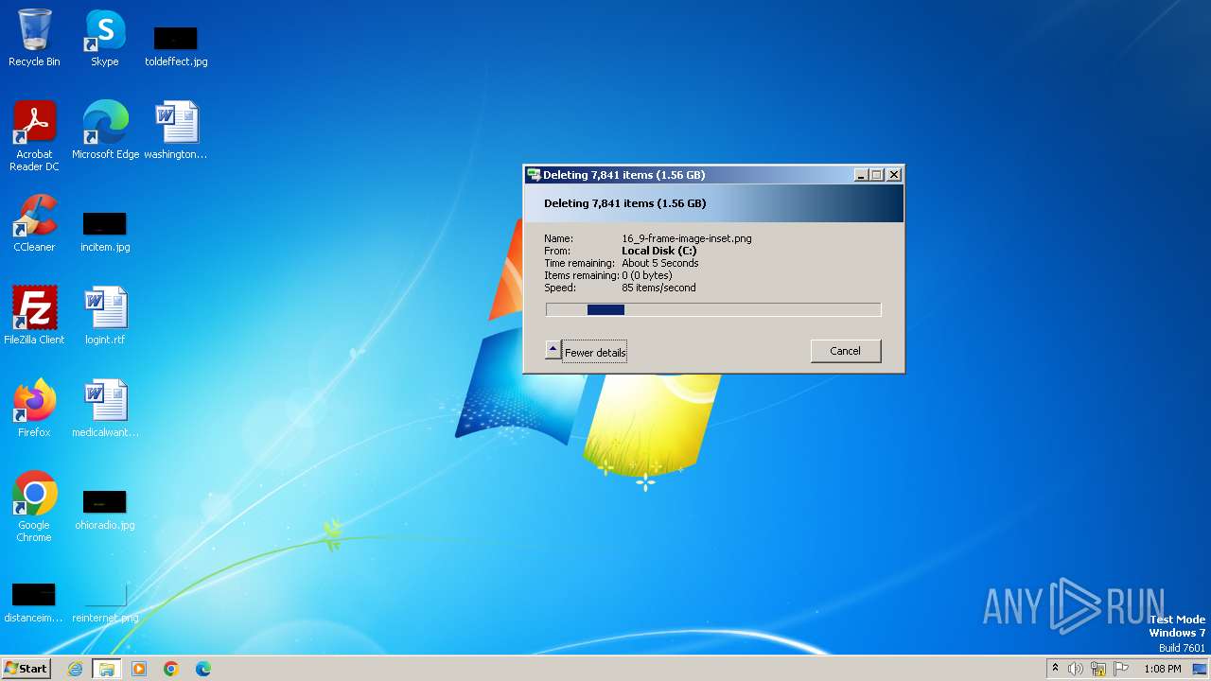Image resolution: width=1211 pixels, height=681 pixels.
Task: Select the Firefox desktop shortcut
Action: pos(34,408)
